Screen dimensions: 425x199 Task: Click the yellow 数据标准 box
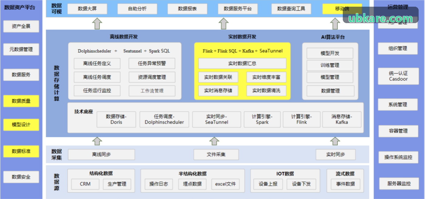pyautogui.click(x=21, y=151)
